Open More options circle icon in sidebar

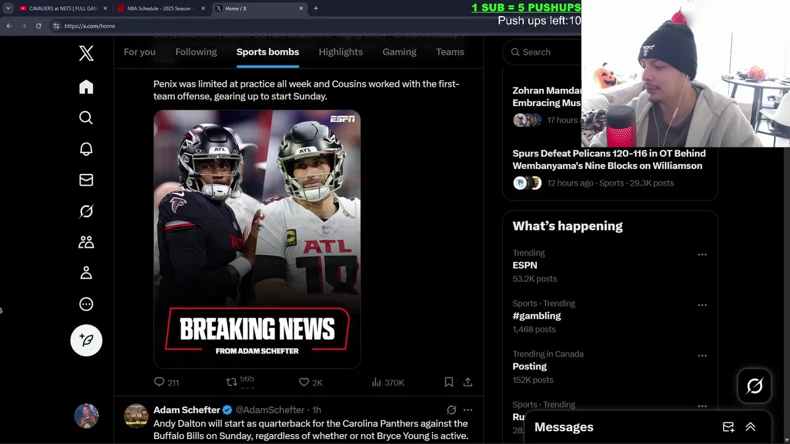coord(86,304)
